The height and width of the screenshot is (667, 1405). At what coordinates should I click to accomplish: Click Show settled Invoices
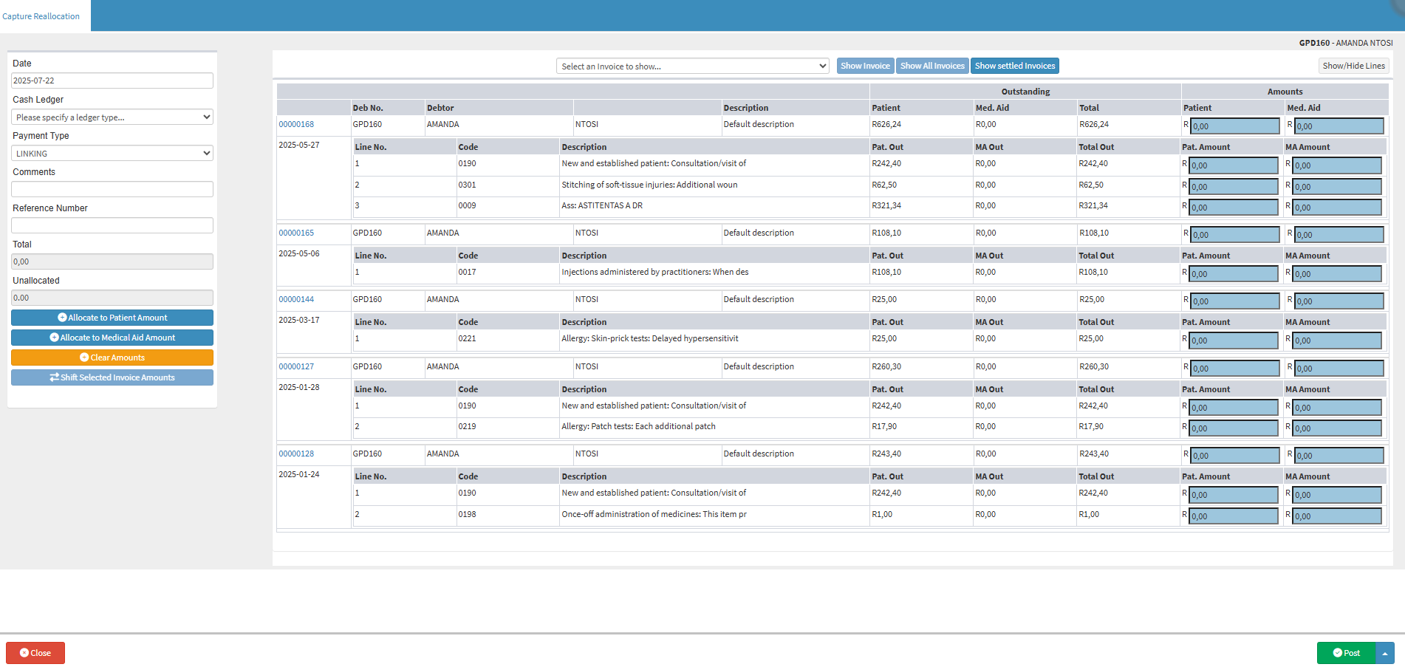pyautogui.click(x=1014, y=66)
